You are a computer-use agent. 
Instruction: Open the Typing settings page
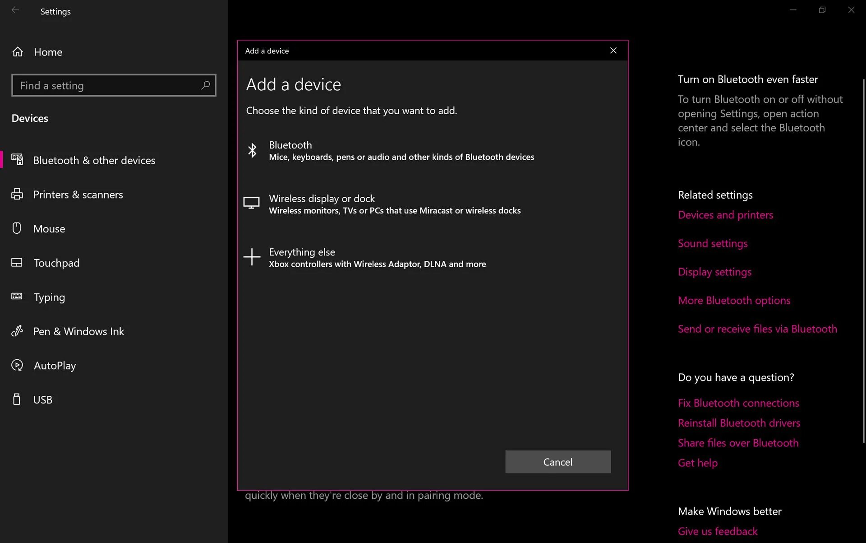[x=49, y=297]
